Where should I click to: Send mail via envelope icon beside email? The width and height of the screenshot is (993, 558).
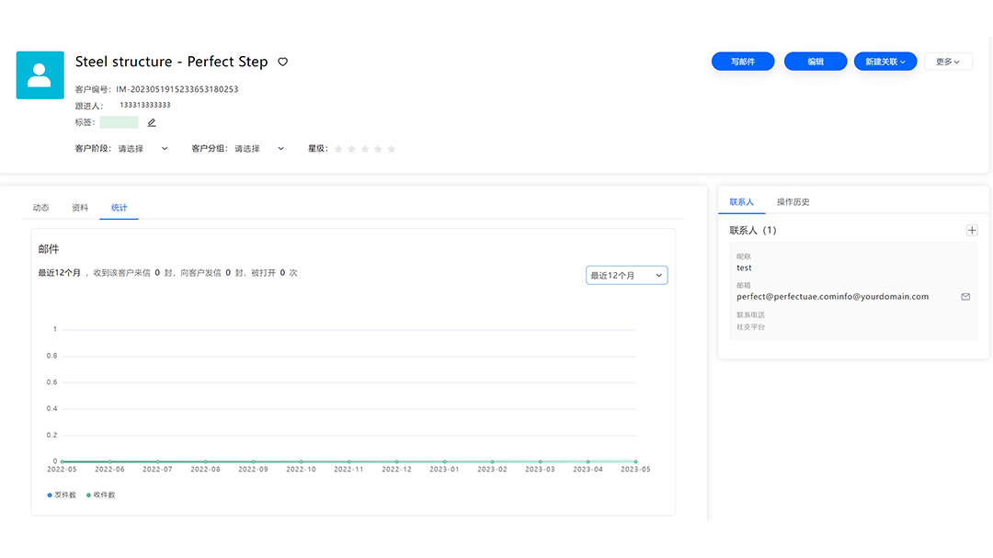click(x=965, y=296)
